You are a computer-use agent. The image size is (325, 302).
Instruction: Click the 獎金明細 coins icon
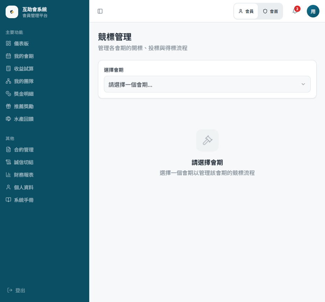8,94
